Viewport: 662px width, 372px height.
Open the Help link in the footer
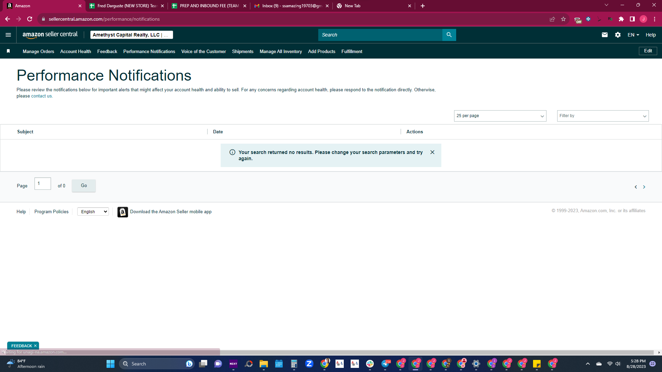[21, 211]
